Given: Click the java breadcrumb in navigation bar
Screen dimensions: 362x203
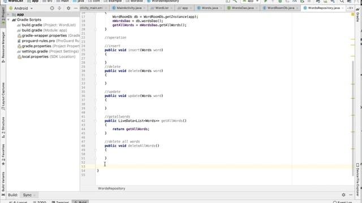Looking at the screenshot, I should tap(78, 1).
